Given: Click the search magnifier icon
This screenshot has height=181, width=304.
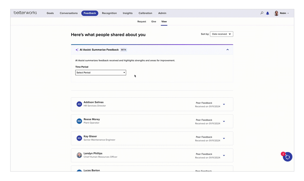Looking at the screenshot, I should (262, 13).
